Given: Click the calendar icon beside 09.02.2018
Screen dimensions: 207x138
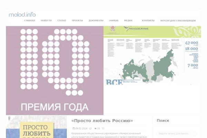Looking at the screenshot, I should point(74,128).
